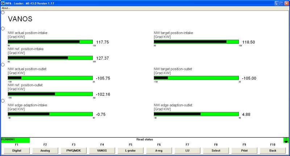Click the NW target position-intake bar gauge
Viewport: 290px width, 156px height.
[196, 42]
